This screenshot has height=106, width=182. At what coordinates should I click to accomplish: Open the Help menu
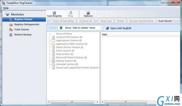[6, 8]
